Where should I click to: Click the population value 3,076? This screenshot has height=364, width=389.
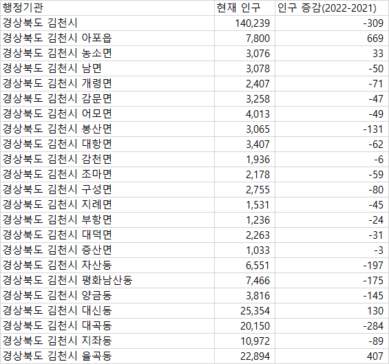click(257, 54)
